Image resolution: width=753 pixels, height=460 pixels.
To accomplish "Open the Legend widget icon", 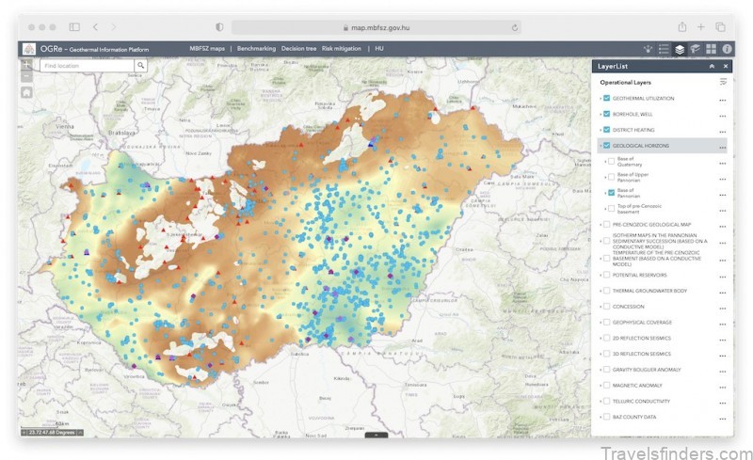I will [x=664, y=48].
